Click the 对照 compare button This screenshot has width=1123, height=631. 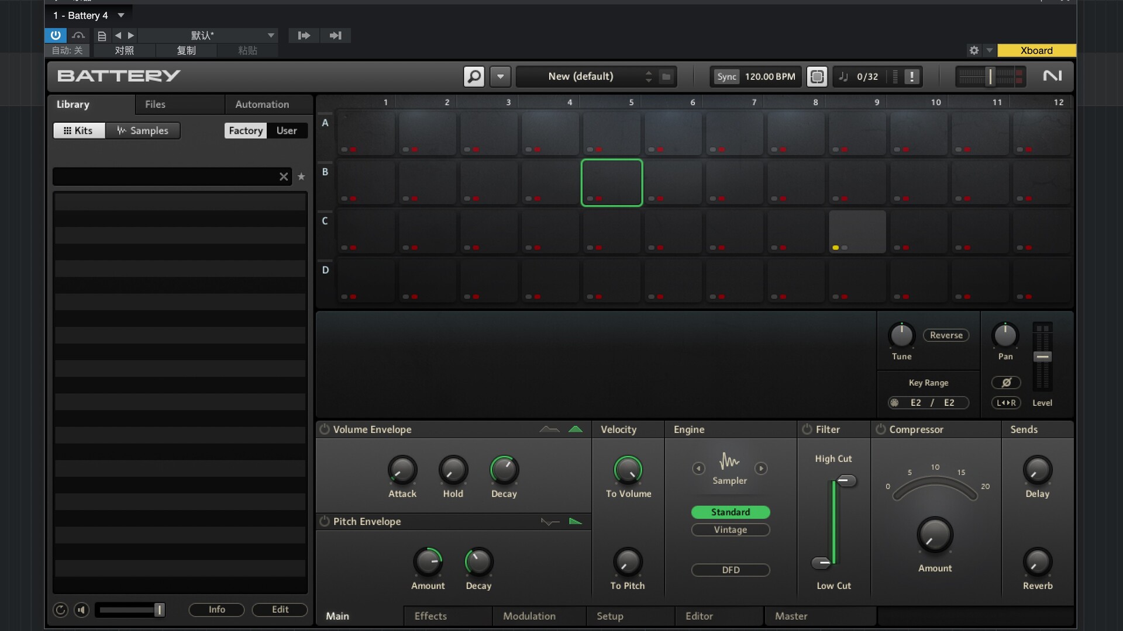tap(124, 50)
